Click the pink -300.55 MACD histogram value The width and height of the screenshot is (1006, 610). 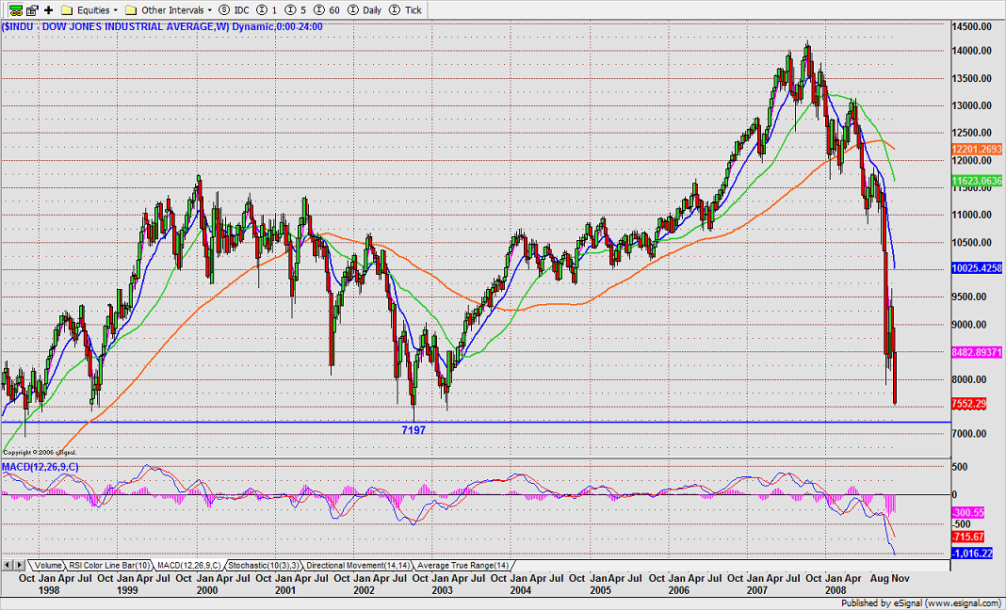point(968,512)
